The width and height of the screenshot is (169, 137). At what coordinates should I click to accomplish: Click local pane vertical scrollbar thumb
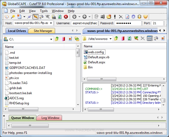[78, 53]
